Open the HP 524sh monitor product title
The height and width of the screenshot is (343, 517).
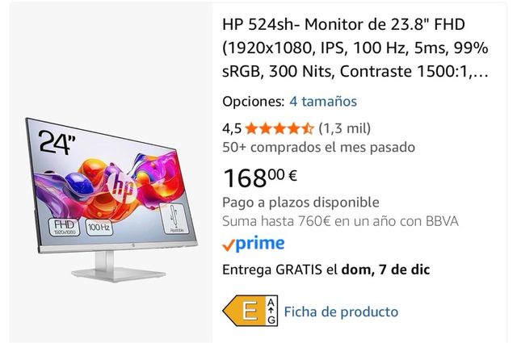(355, 48)
